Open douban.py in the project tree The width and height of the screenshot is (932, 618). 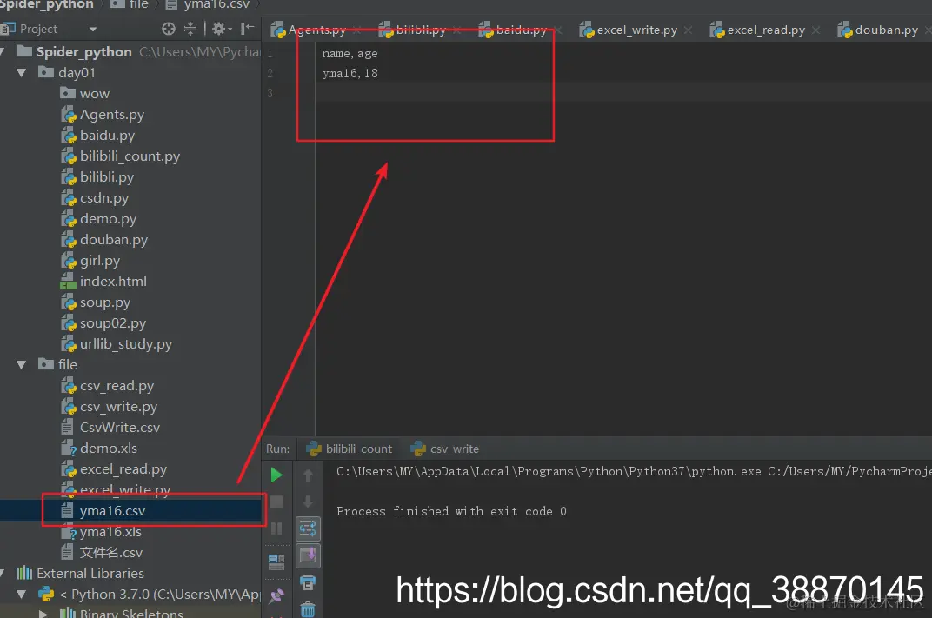click(104, 240)
